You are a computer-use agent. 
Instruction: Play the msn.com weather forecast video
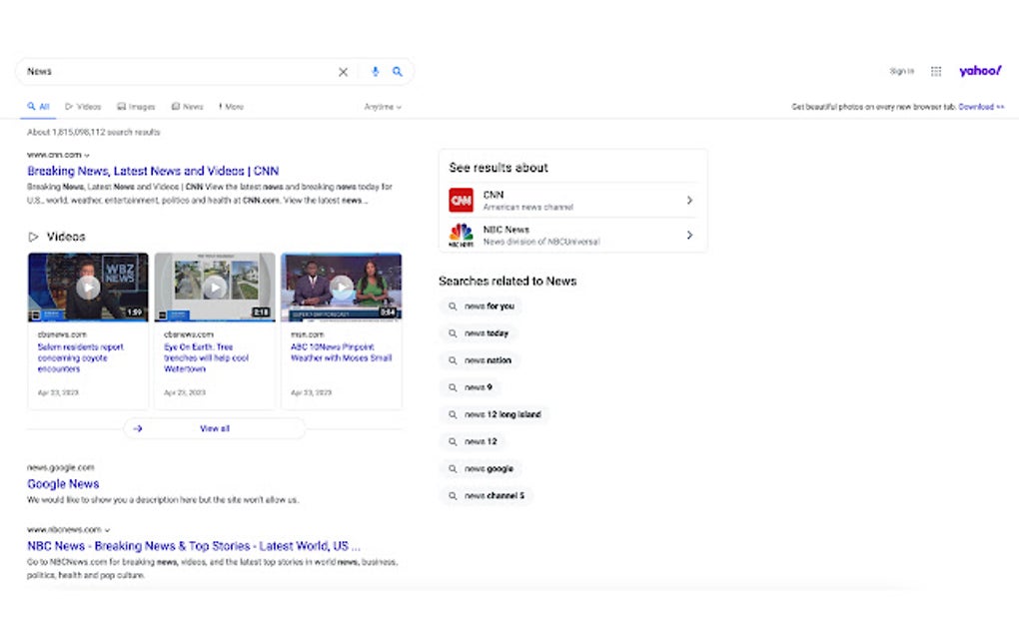point(341,288)
